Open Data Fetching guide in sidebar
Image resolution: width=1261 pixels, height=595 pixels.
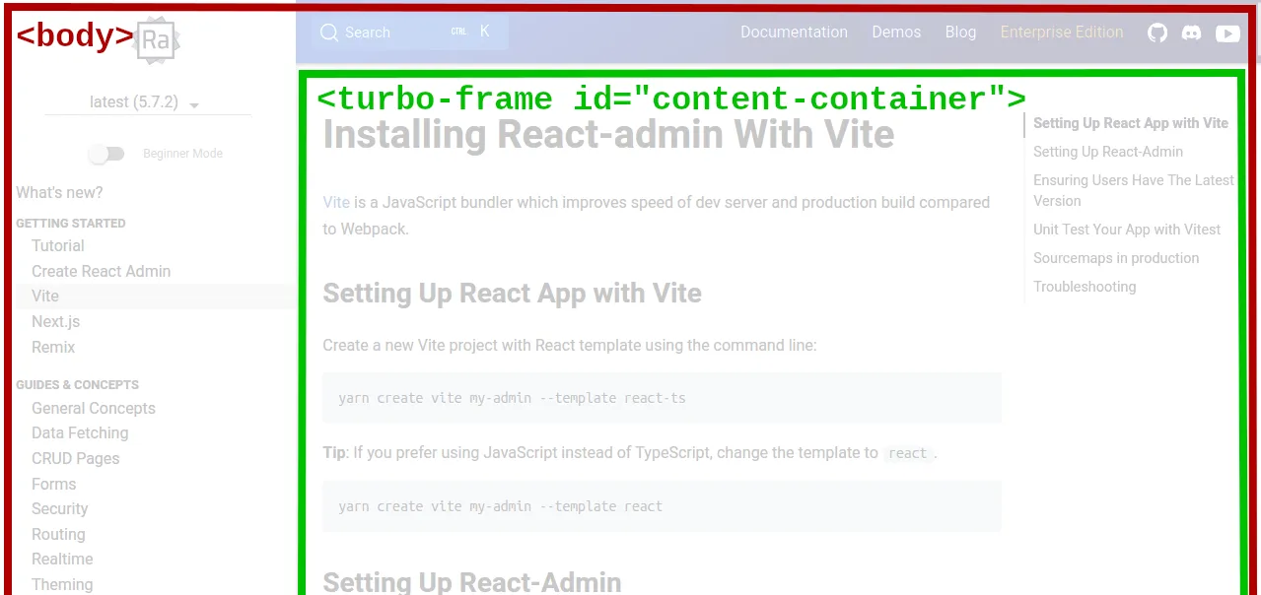[80, 433]
